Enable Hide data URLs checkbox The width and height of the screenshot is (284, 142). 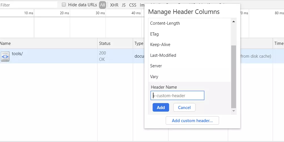point(64,5)
